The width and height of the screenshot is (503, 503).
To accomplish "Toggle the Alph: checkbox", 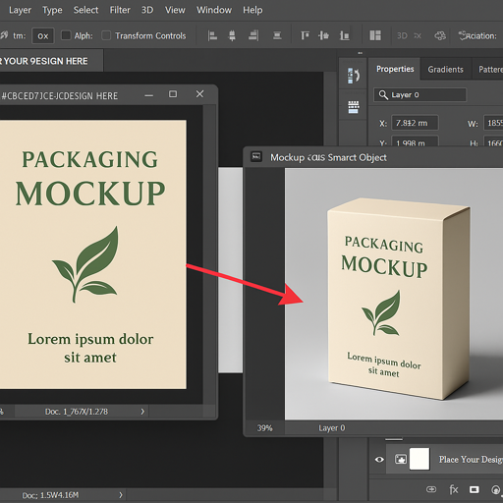I will pyautogui.click(x=66, y=35).
